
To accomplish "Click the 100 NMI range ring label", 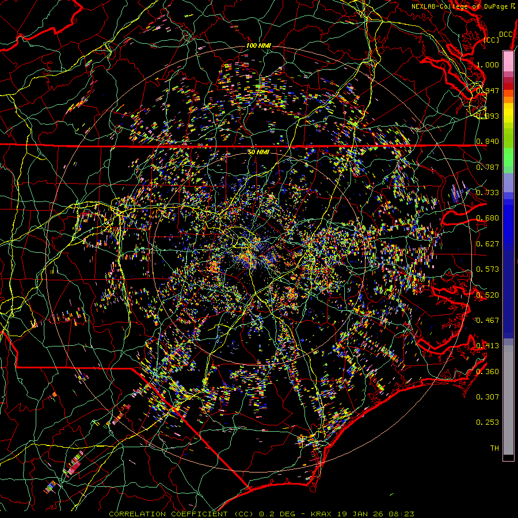I will [258, 45].
